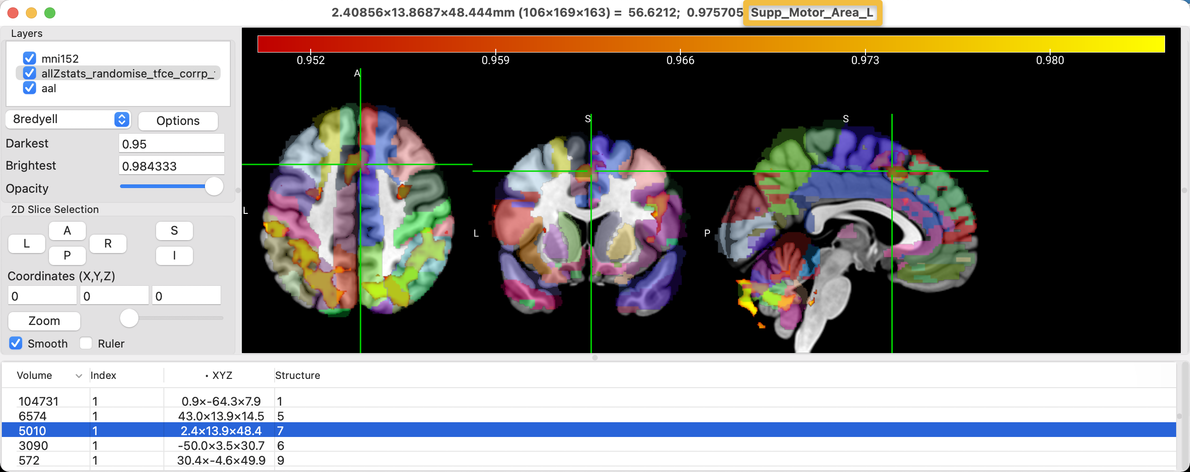Image resolution: width=1190 pixels, height=472 pixels.
Task: Click the green full-screen window button
Action: point(50,13)
